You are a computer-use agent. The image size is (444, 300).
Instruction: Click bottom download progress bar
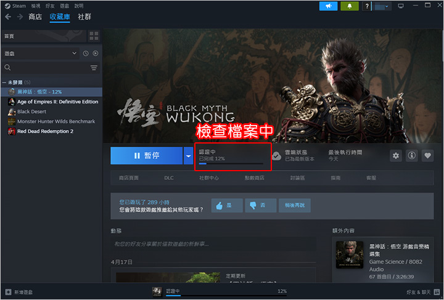[226, 296]
